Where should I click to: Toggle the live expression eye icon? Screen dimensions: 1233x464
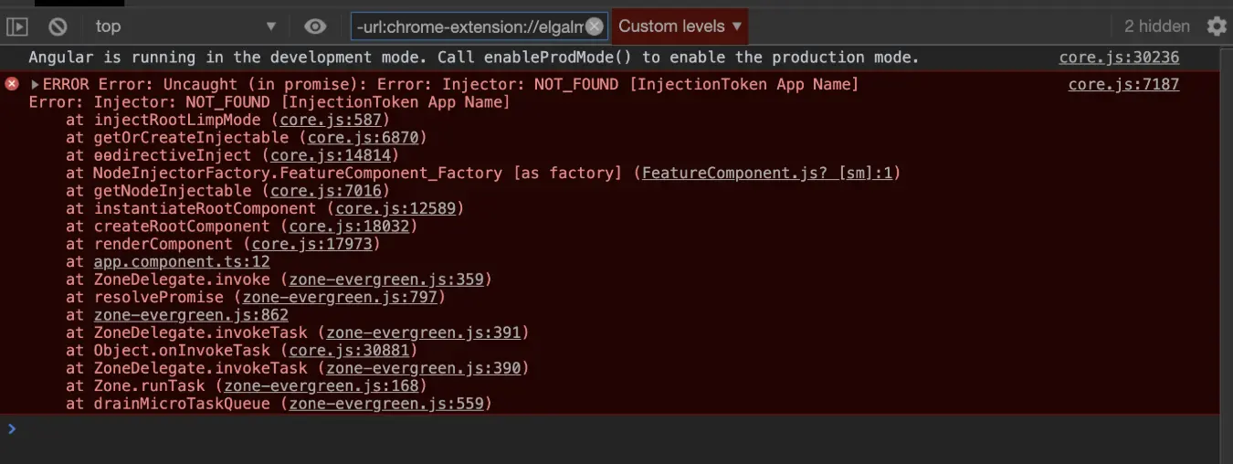pos(315,26)
